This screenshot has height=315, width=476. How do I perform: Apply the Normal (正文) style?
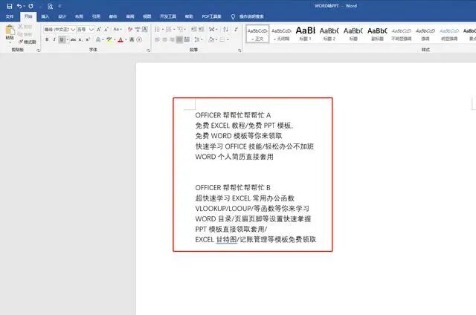(x=257, y=33)
